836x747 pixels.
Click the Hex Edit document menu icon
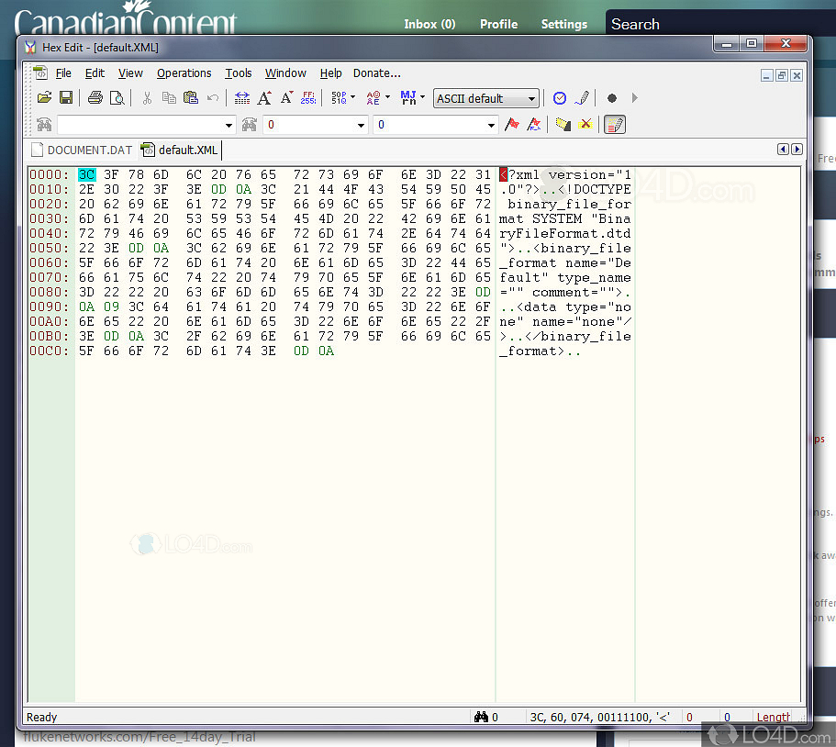pyautogui.click(x=40, y=73)
